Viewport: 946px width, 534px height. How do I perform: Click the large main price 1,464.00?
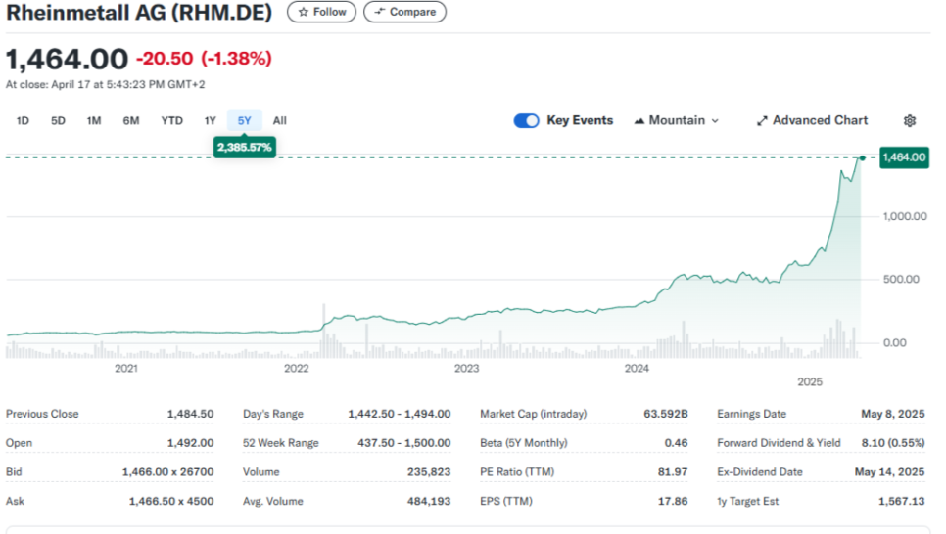(x=67, y=59)
